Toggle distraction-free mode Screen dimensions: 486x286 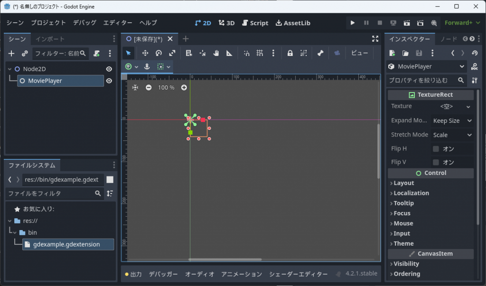coord(375,39)
